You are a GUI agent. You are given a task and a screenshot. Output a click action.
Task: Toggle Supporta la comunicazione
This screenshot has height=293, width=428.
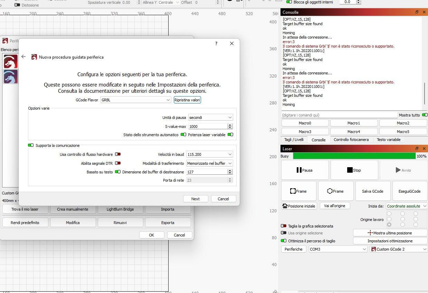[x=31, y=145]
